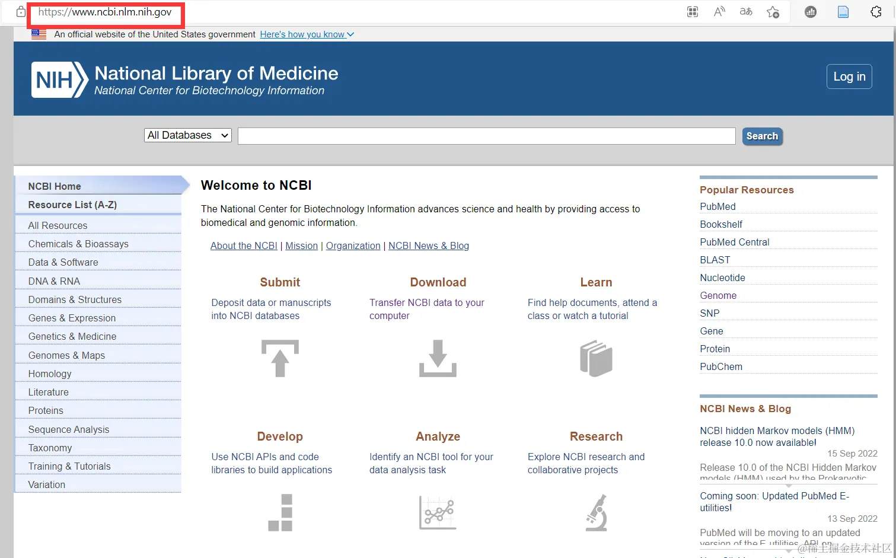Click the round gray extension icon in toolbar
The width and height of the screenshot is (896, 558).
(x=811, y=12)
